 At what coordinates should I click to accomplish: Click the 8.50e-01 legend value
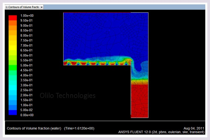pos(26,30)
